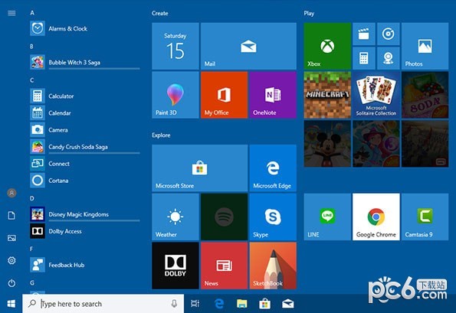Jump via the letter D header
This screenshot has height=313, width=456.
[32, 198]
